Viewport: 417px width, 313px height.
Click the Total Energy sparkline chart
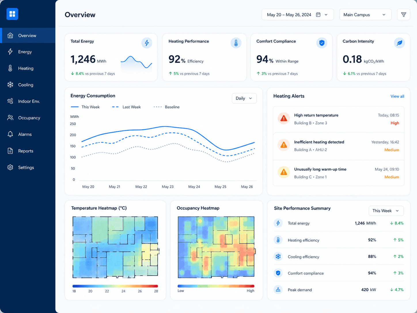[136, 63]
